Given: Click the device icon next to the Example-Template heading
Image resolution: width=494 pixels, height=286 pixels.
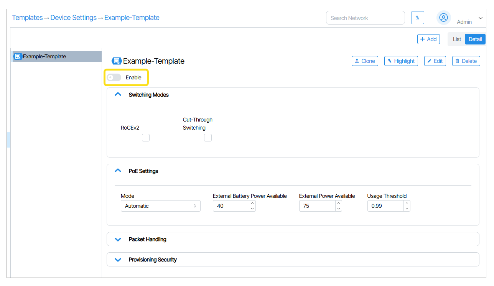Looking at the screenshot, I should (116, 61).
